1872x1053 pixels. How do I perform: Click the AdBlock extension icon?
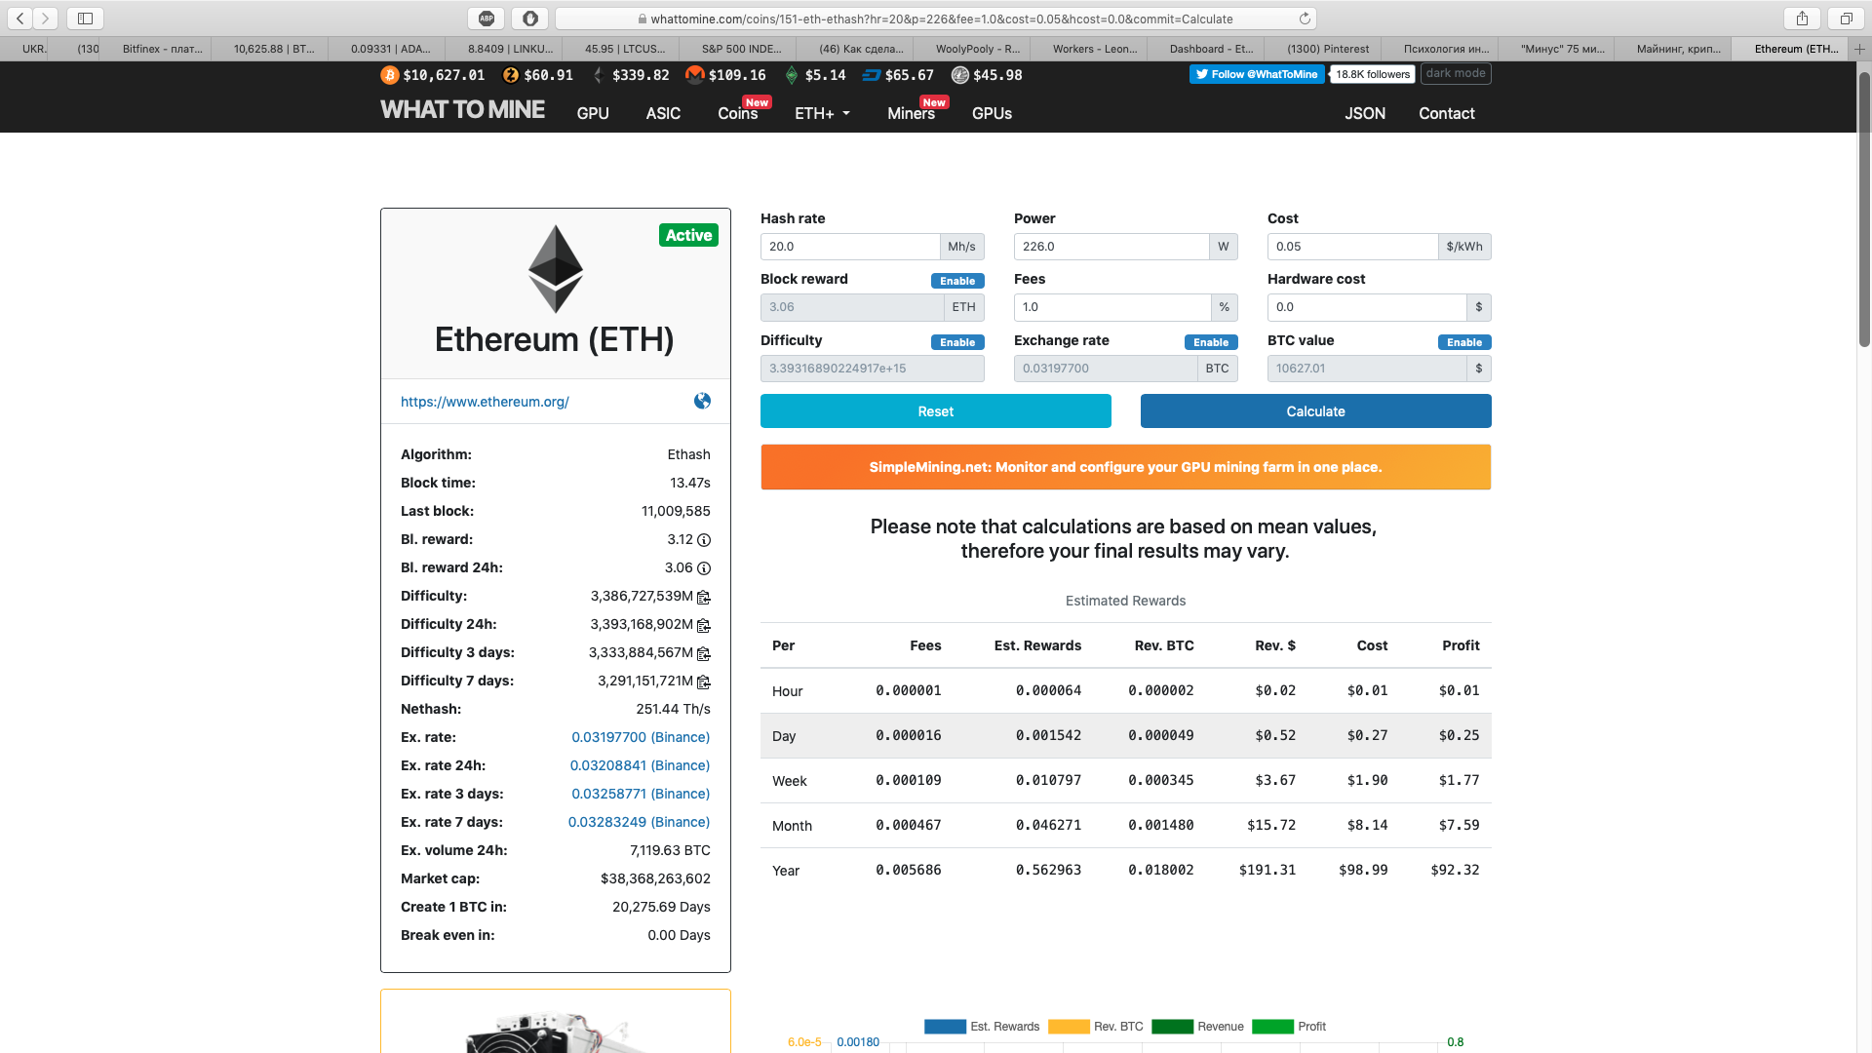coord(487,18)
